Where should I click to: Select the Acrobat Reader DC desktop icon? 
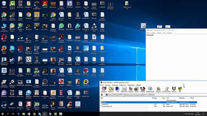coord(61,39)
